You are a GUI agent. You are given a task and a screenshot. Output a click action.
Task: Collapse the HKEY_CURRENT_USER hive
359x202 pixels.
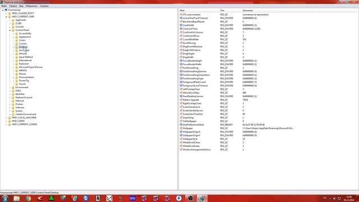click(6, 17)
